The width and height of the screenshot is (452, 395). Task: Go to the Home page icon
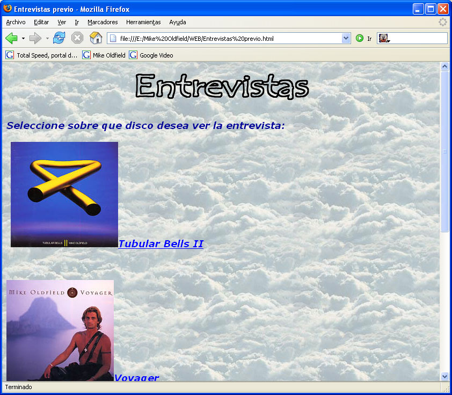pyautogui.click(x=96, y=38)
